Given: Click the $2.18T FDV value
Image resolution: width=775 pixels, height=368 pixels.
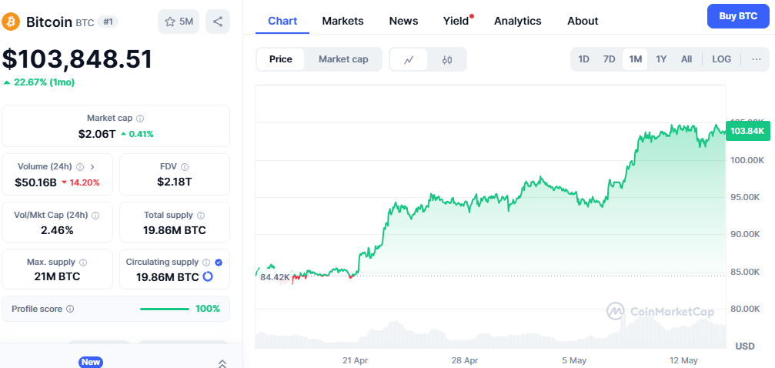Looking at the screenshot, I should [x=175, y=182].
